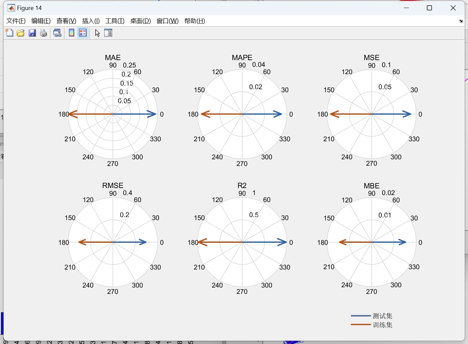468x344 pixels.
Task: Minimize the Figure 14 window
Action: pyautogui.click(x=407, y=8)
